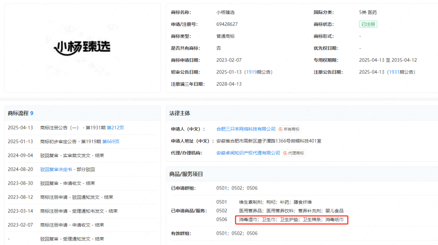Click the applicant address 安徽省合肥市高新区 text
This screenshot has width=438, height=245.
click(x=269, y=141)
